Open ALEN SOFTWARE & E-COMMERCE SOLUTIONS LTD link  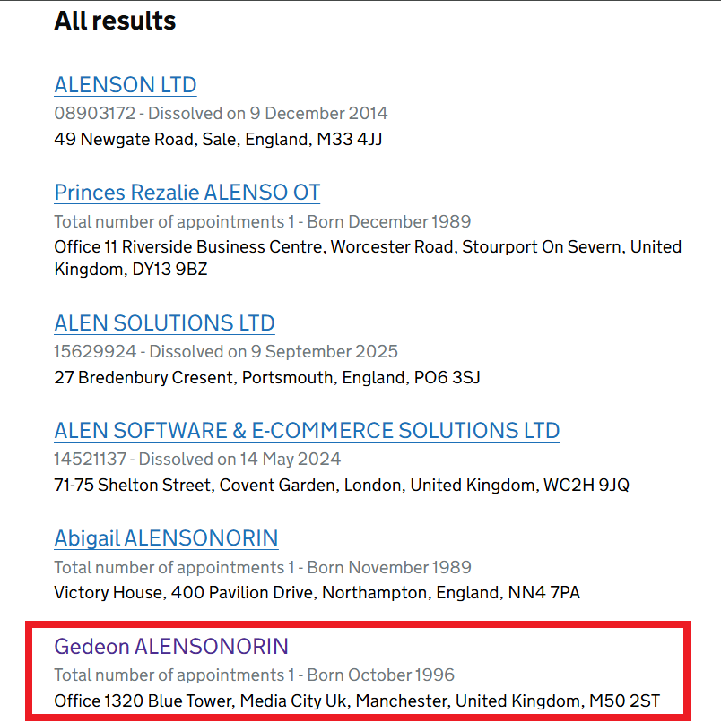coord(307,431)
